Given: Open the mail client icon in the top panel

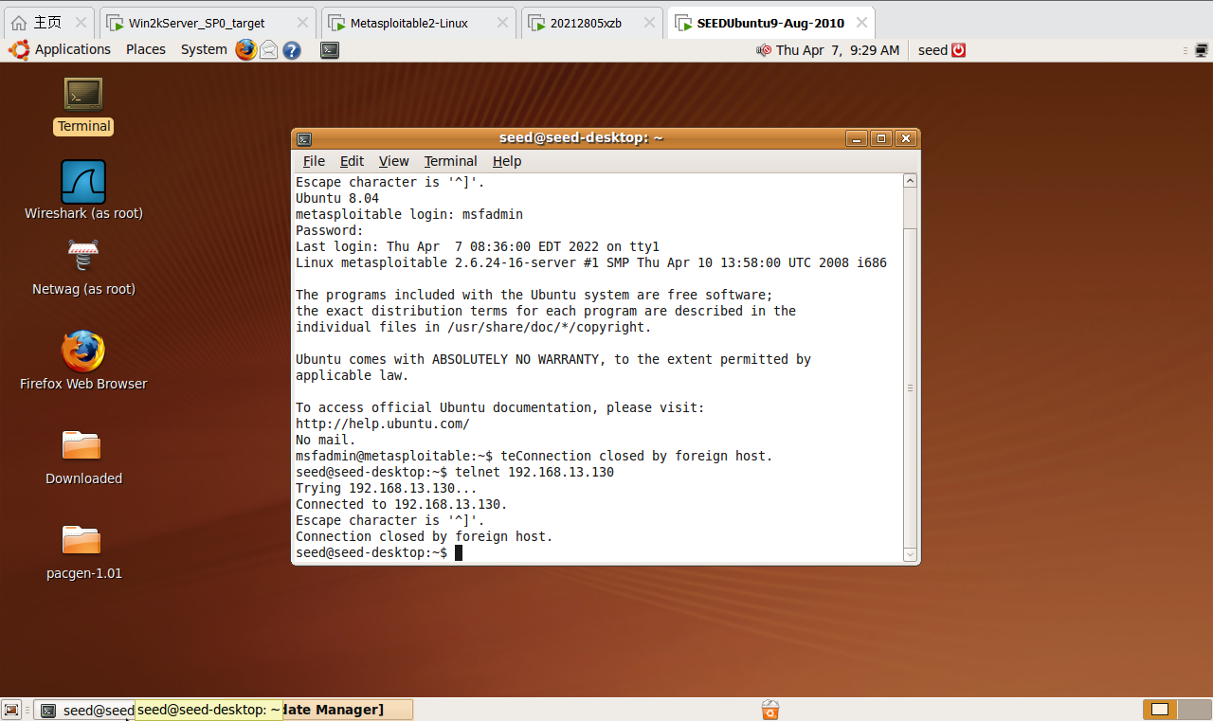Looking at the screenshot, I should pos(269,50).
